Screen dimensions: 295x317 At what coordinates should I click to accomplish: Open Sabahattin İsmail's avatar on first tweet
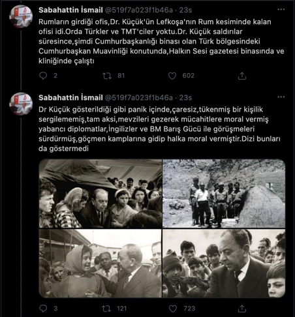(x=21, y=16)
